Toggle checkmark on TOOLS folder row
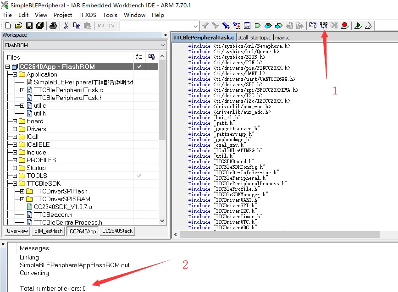The height and width of the screenshot is (292, 398). 139,176
